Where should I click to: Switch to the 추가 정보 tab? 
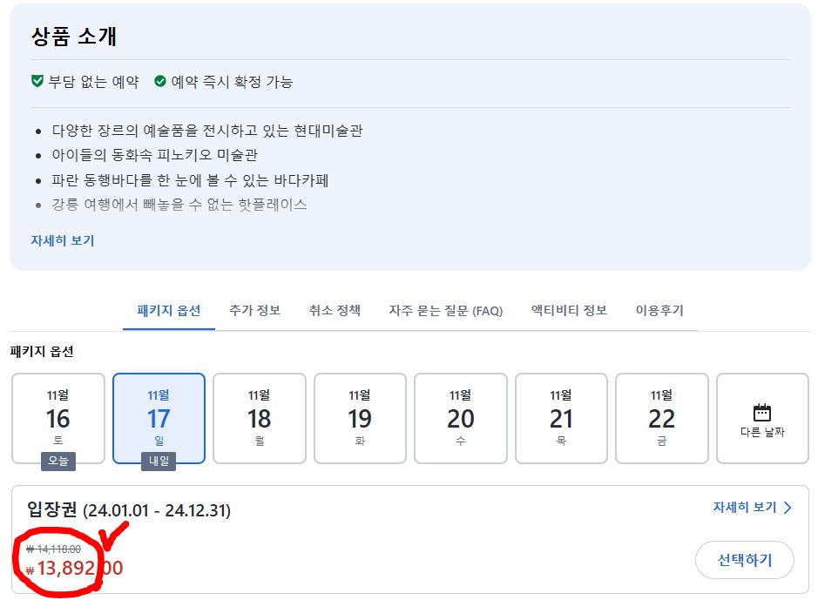[x=254, y=308]
